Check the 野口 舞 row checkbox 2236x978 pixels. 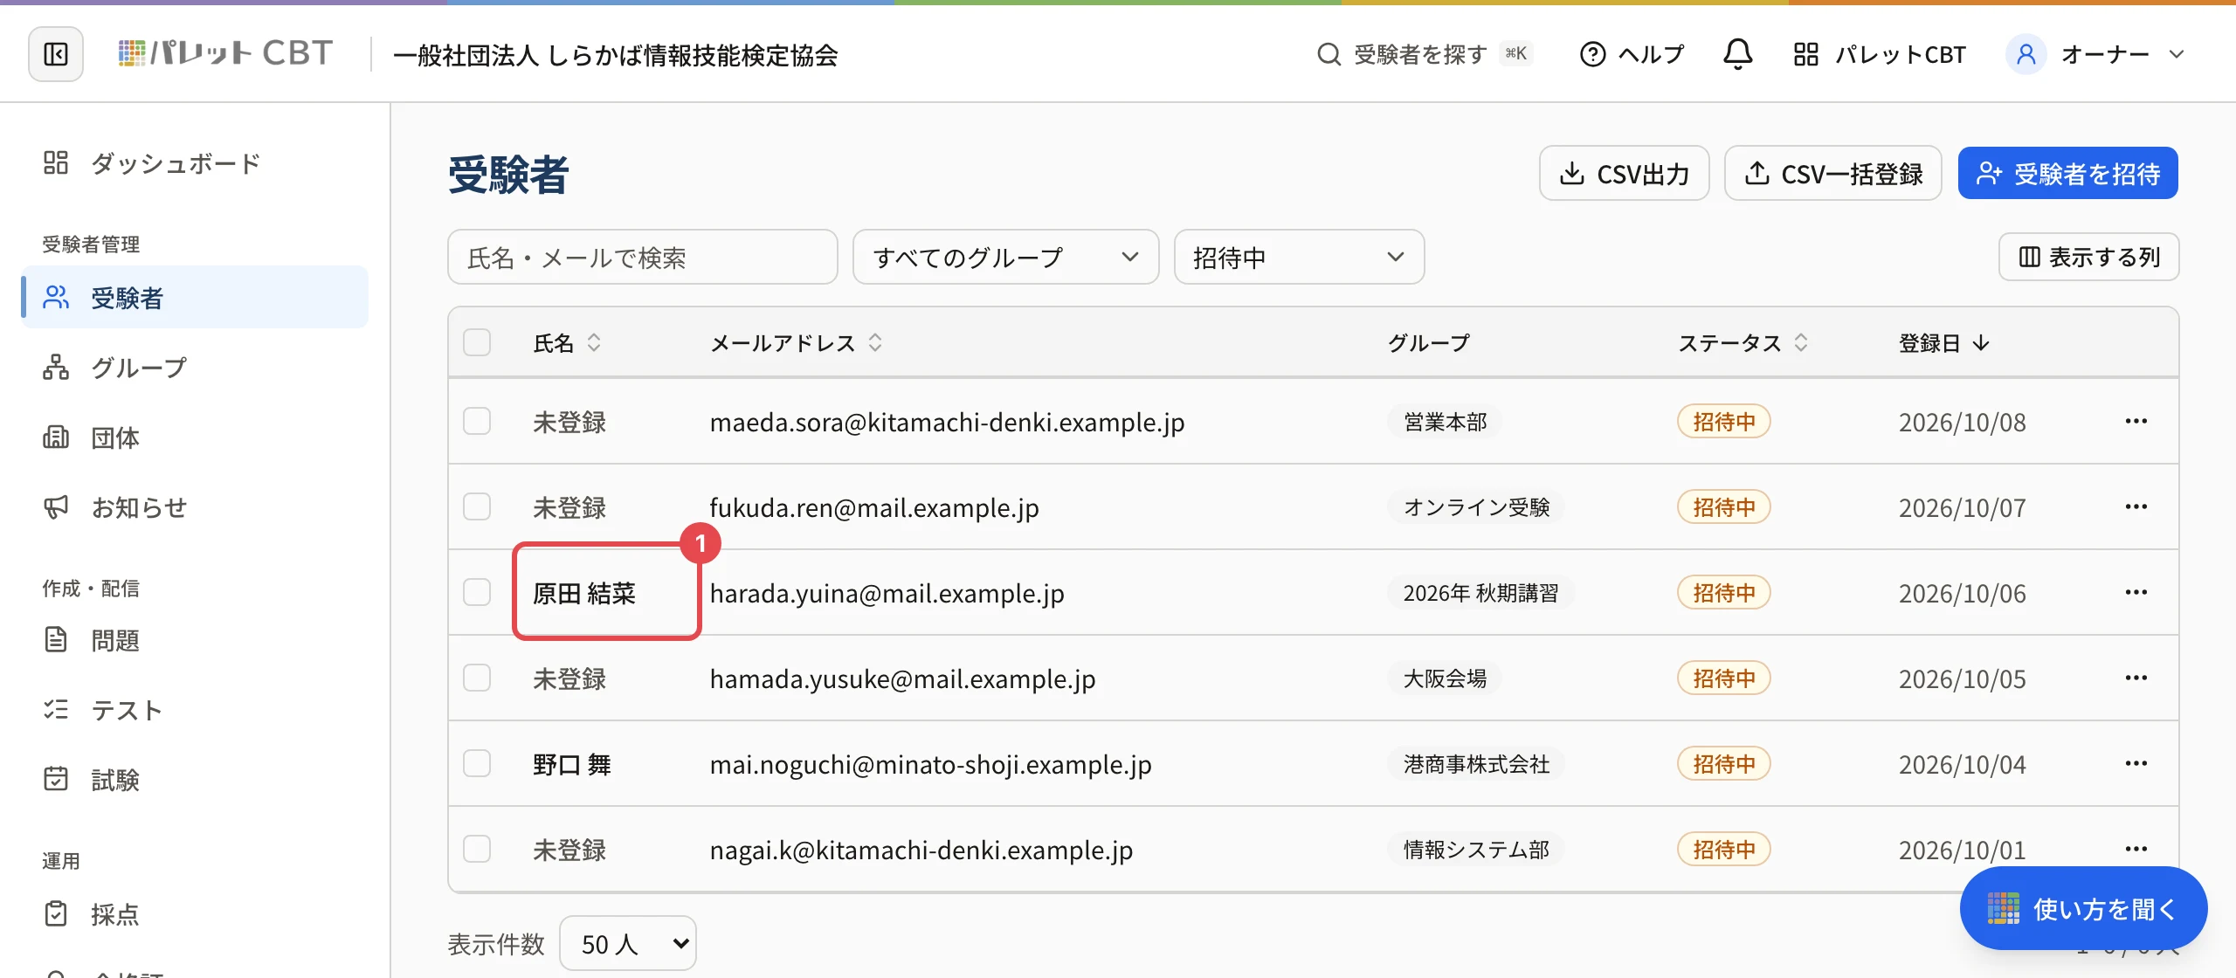click(477, 763)
